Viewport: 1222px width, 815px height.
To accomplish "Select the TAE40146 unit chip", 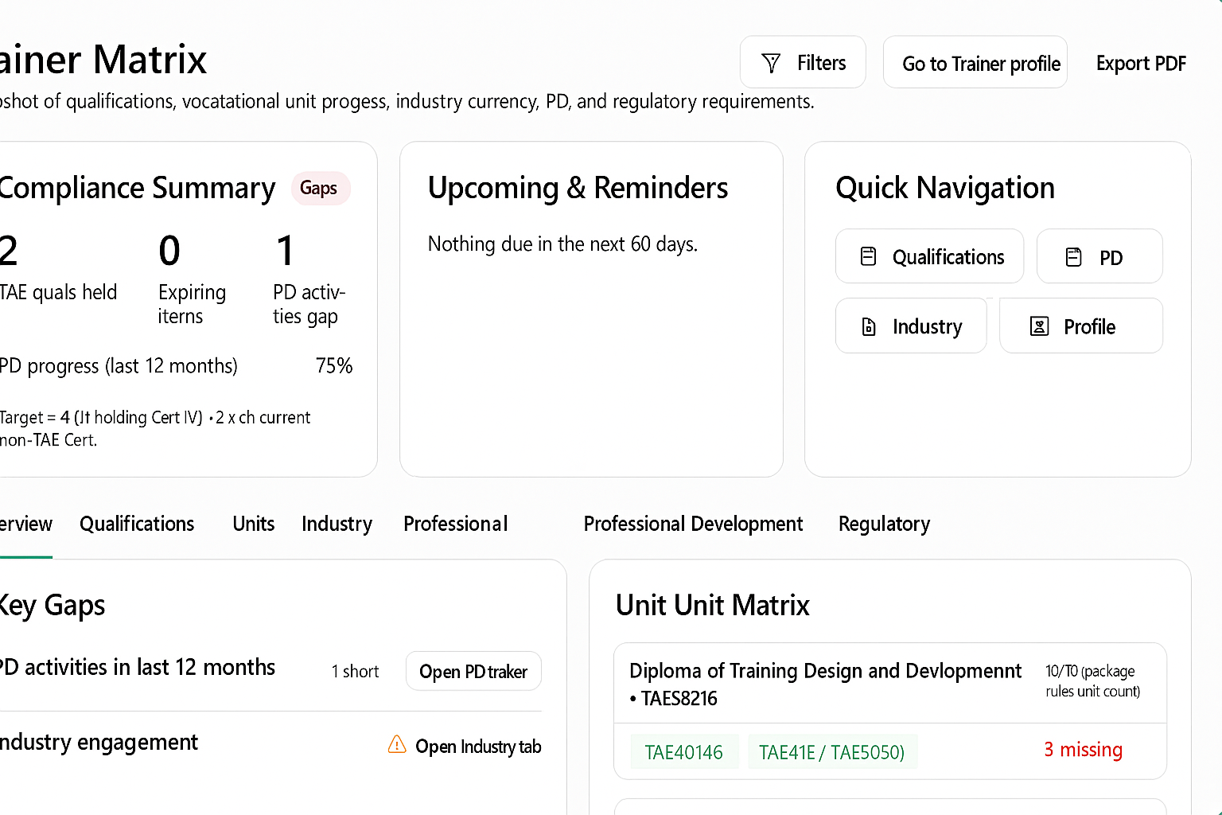I will coord(684,752).
